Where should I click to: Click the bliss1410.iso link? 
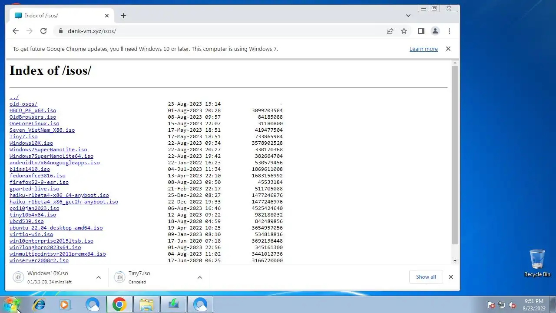point(30,169)
